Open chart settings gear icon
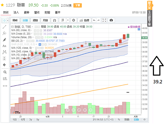165x125 pixels. 73,20
